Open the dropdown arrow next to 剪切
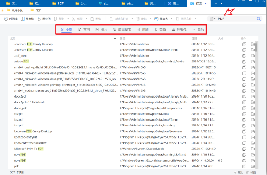267x175 pixels. pyautogui.click(x=86, y=18)
